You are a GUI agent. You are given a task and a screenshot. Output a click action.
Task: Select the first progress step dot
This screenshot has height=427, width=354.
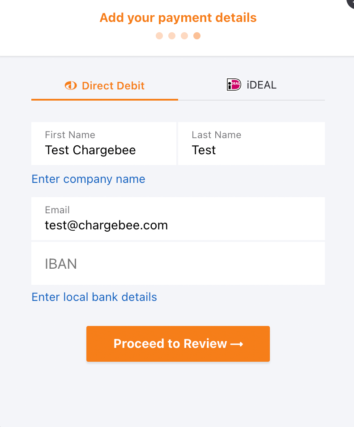pyautogui.click(x=159, y=36)
